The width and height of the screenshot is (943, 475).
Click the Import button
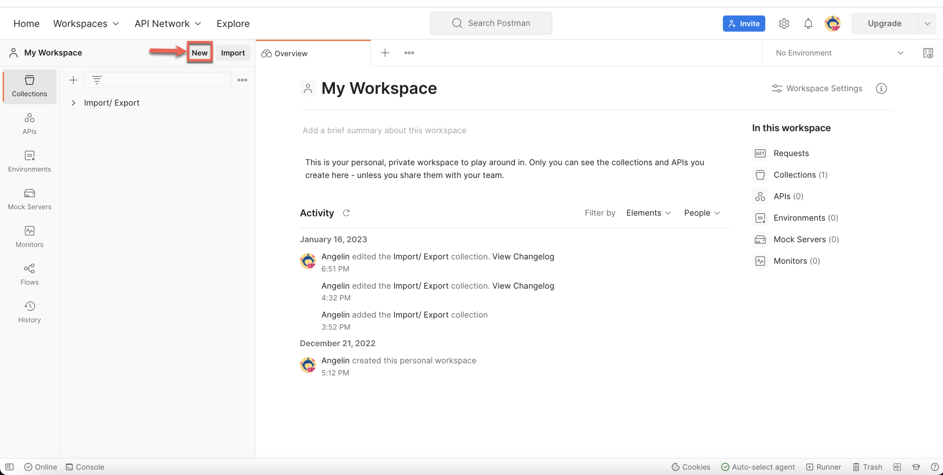tap(233, 52)
